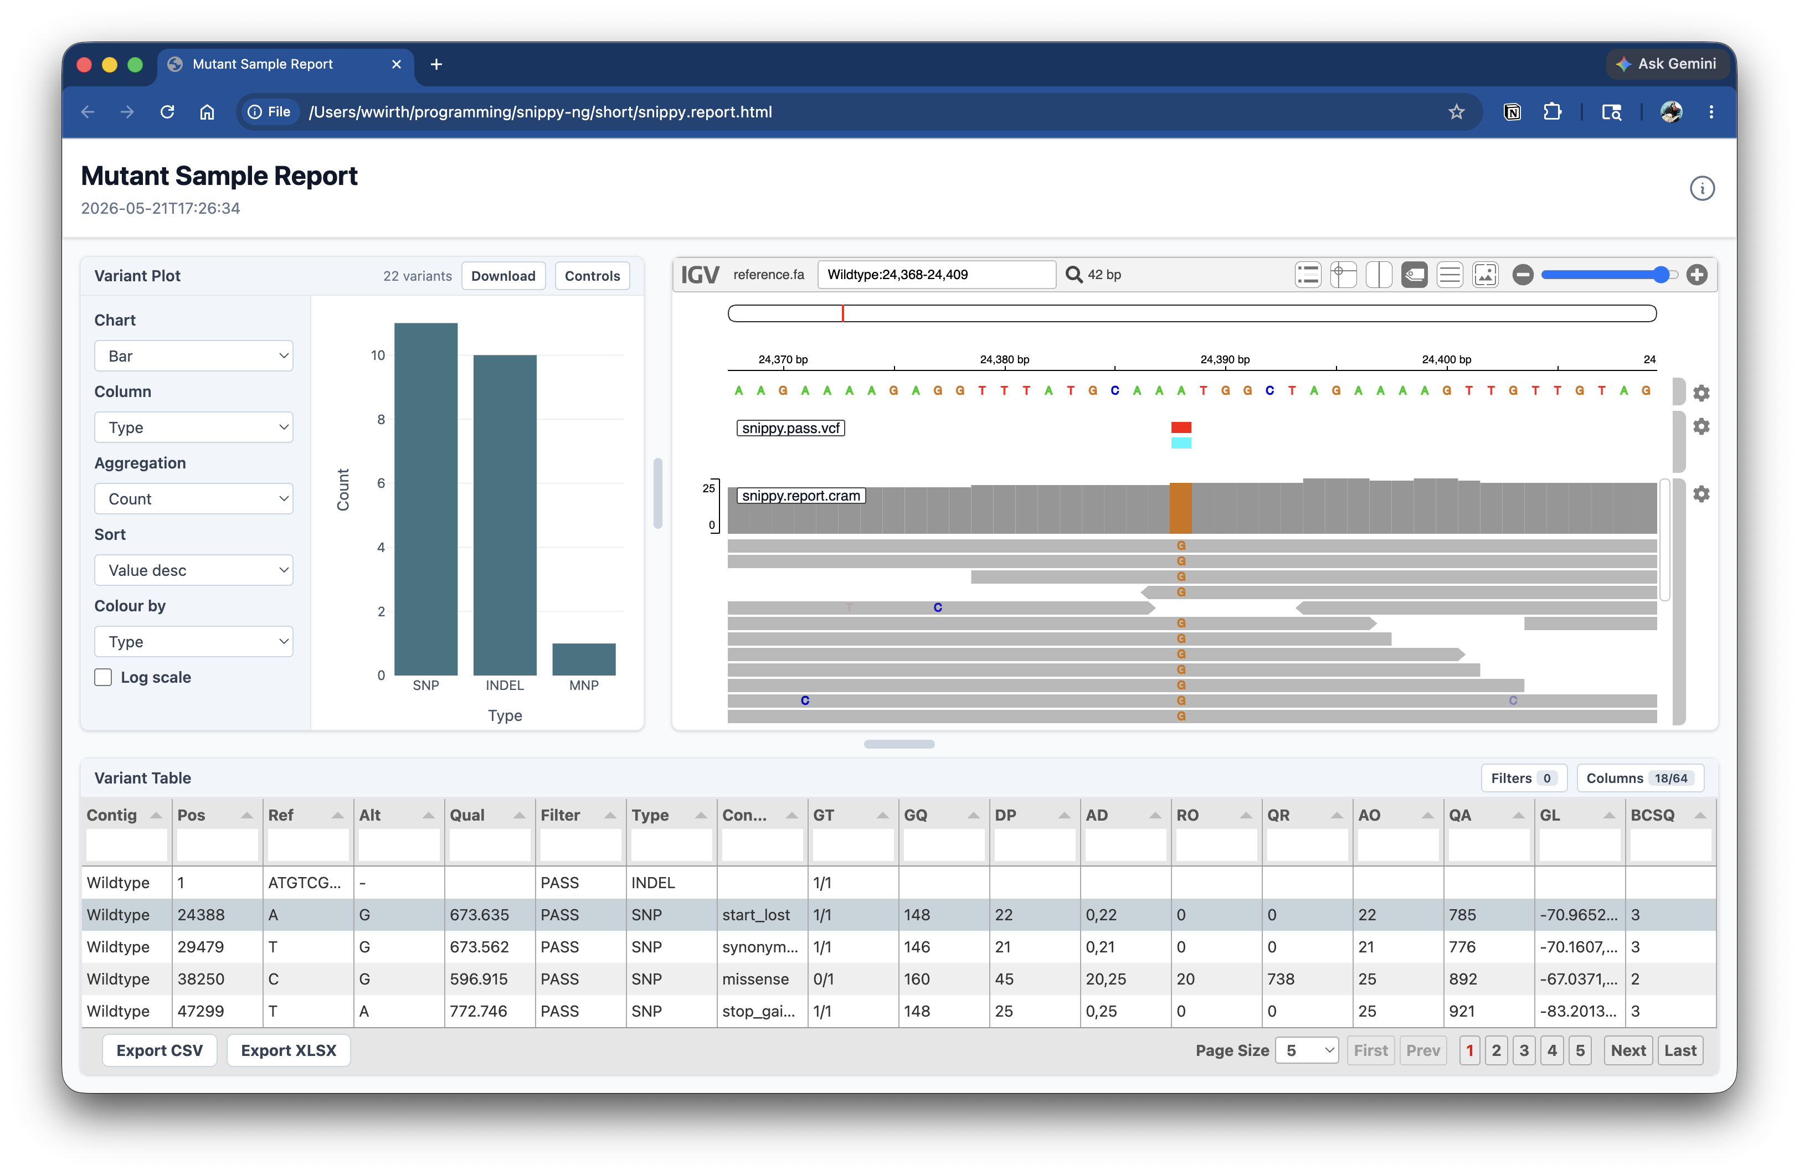This screenshot has height=1175, width=1799.
Task: Adjust the IGV zoom slider
Action: [1609, 275]
